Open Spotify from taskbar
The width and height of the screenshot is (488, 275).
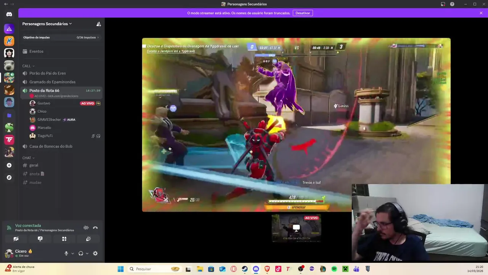[334, 269]
